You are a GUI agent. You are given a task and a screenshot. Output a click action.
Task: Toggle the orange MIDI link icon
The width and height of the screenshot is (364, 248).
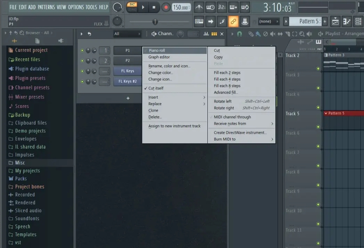click(234, 21)
